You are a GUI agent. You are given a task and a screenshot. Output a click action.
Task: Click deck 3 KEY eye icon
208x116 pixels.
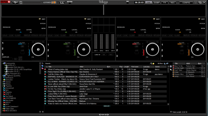(x=154, y=19)
